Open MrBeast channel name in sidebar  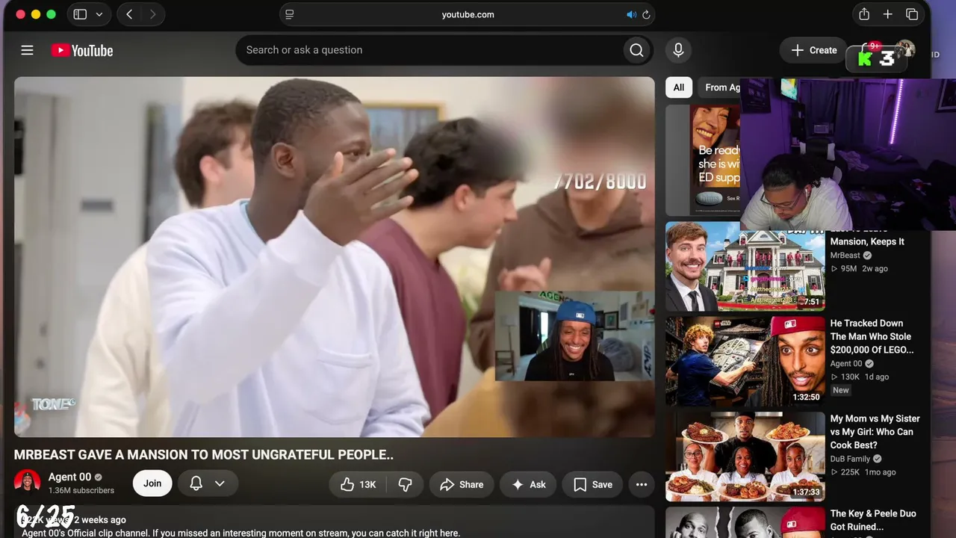tap(845, 255)
